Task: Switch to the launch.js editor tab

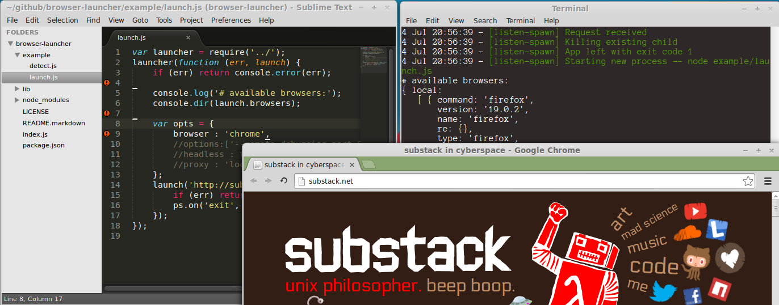Action: coord(152,37)
